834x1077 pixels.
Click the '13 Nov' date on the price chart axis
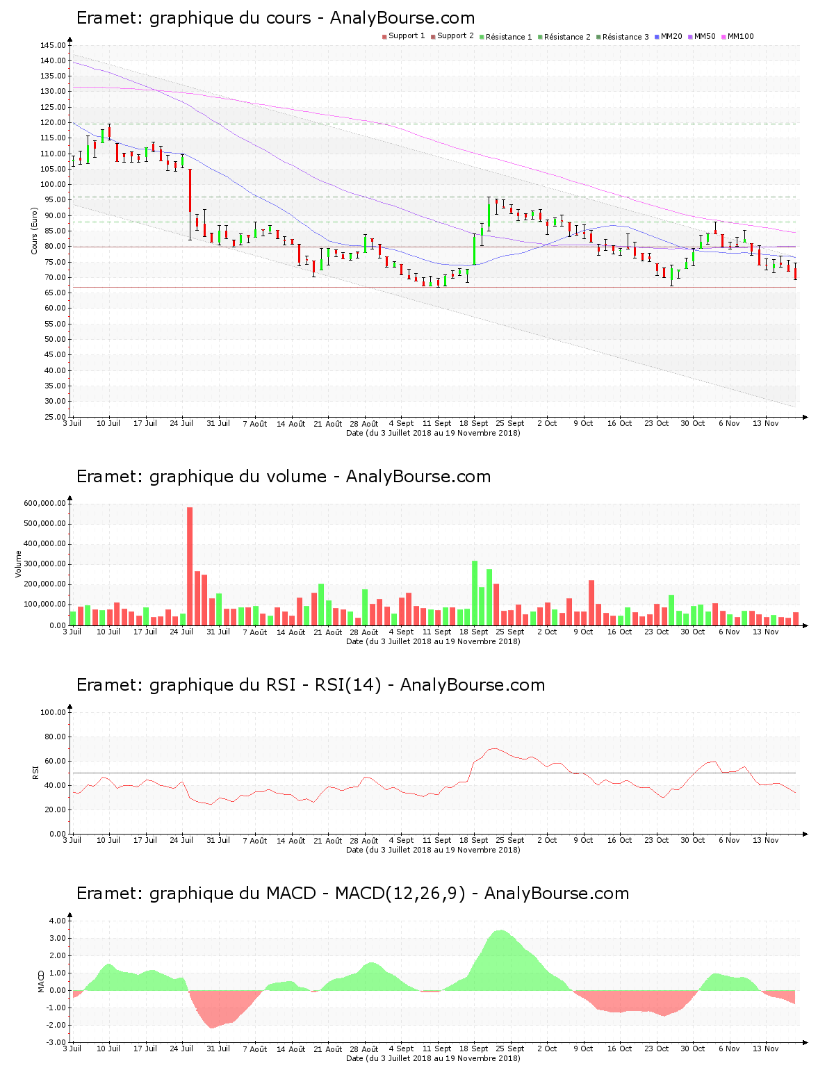point(766,423)
